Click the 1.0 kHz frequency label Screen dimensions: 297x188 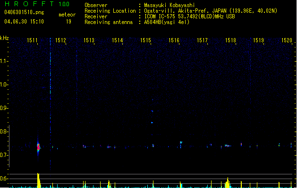pyautogui.click(x=4, y=85)
